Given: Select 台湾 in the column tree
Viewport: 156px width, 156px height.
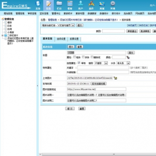Looking at the screenshot, I should 9,29.
